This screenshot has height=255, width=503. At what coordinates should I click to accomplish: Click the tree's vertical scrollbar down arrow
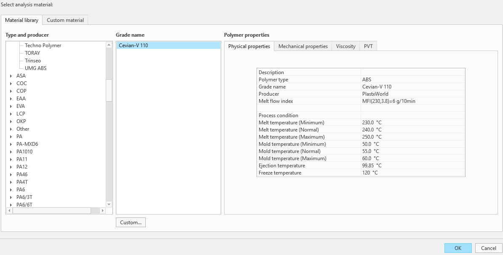109,204
